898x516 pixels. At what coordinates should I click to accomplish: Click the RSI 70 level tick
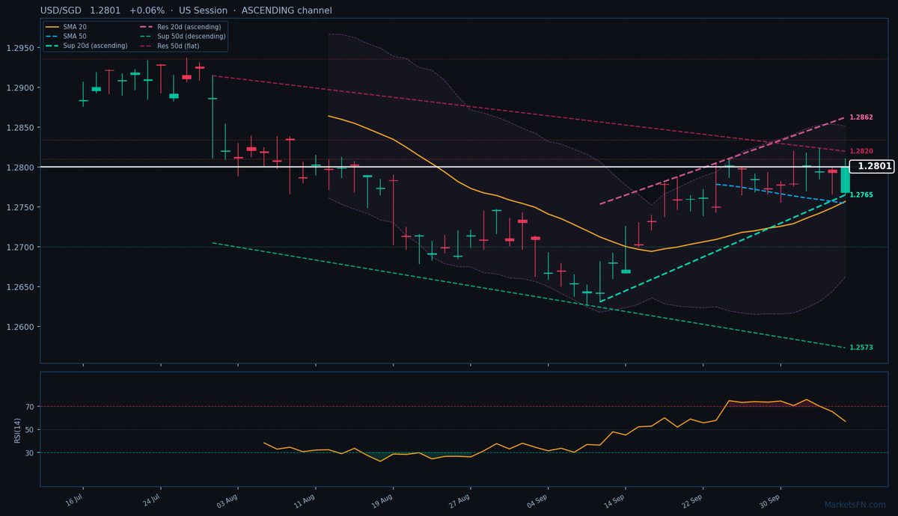(x=30, y=407)
